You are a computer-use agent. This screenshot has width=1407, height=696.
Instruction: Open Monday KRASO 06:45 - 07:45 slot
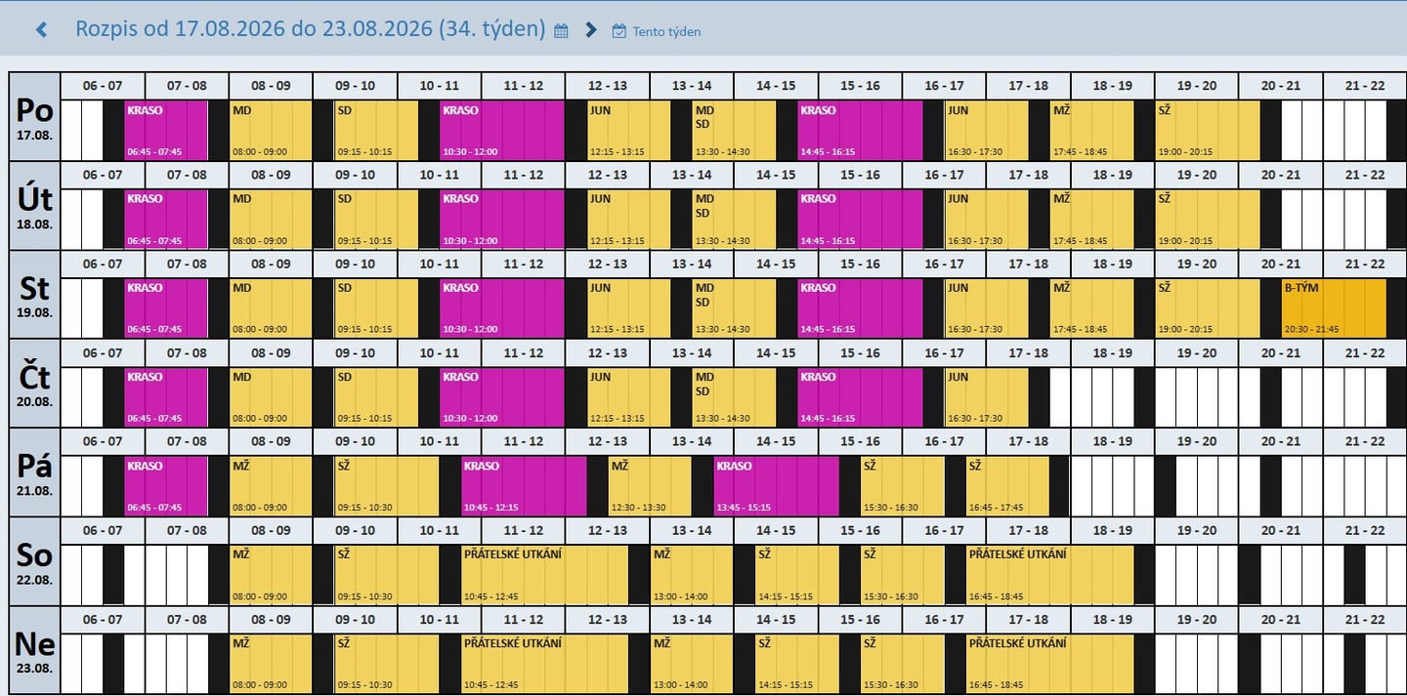(166, 131)
